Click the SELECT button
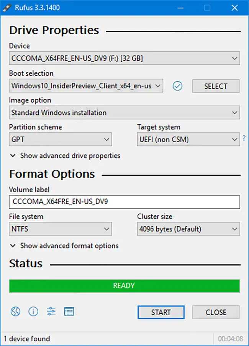 pos(216,86)
